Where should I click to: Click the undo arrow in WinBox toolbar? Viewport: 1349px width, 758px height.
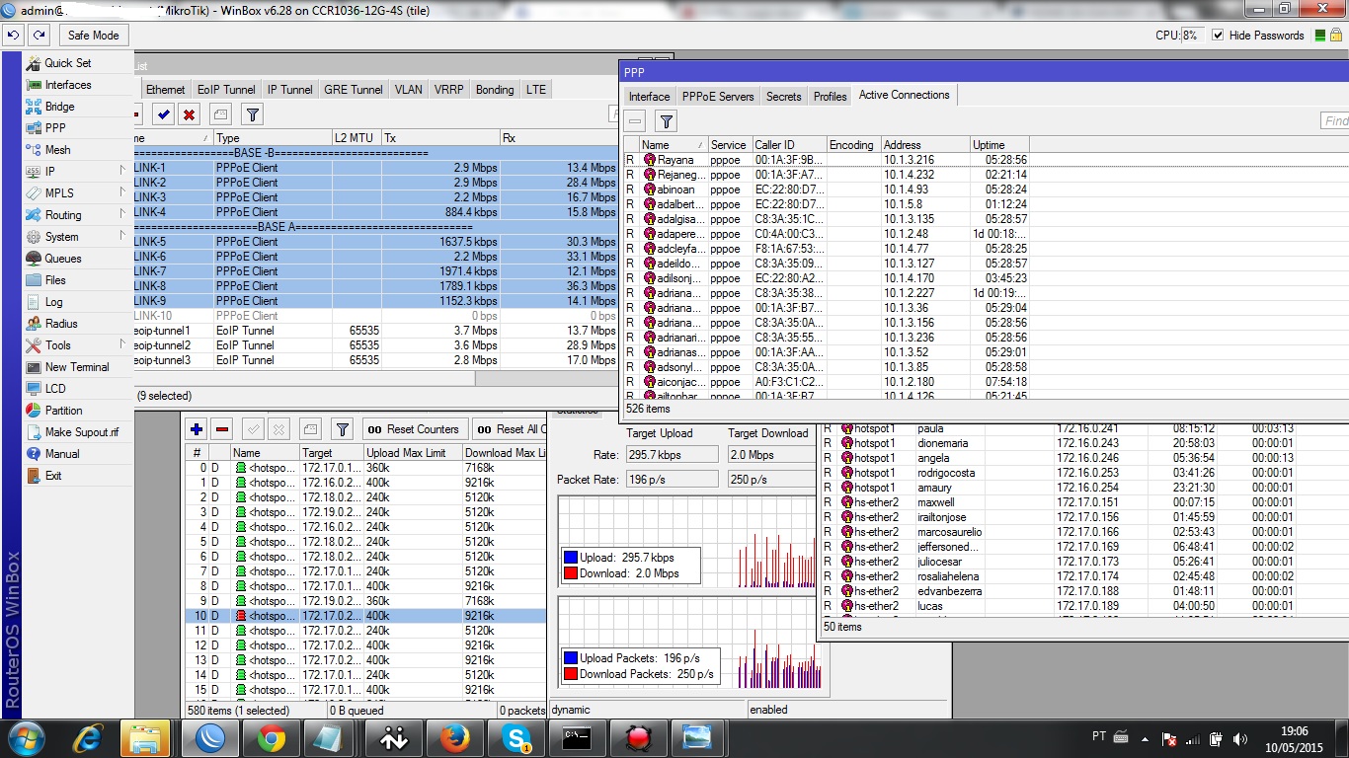(13, 35)
